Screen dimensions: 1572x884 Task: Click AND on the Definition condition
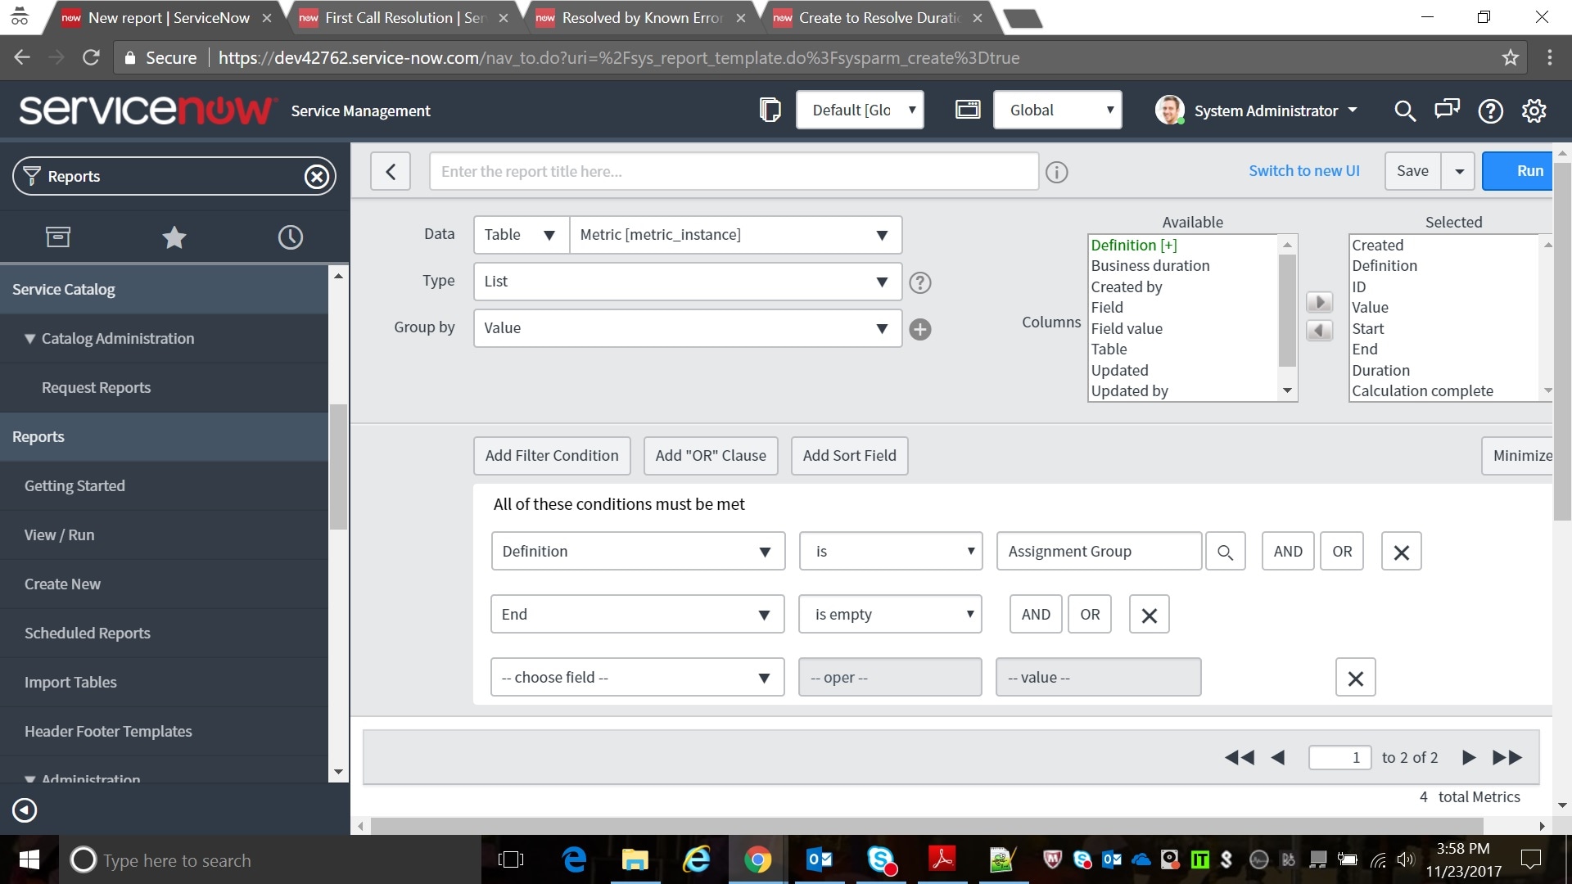[1288, 552]
